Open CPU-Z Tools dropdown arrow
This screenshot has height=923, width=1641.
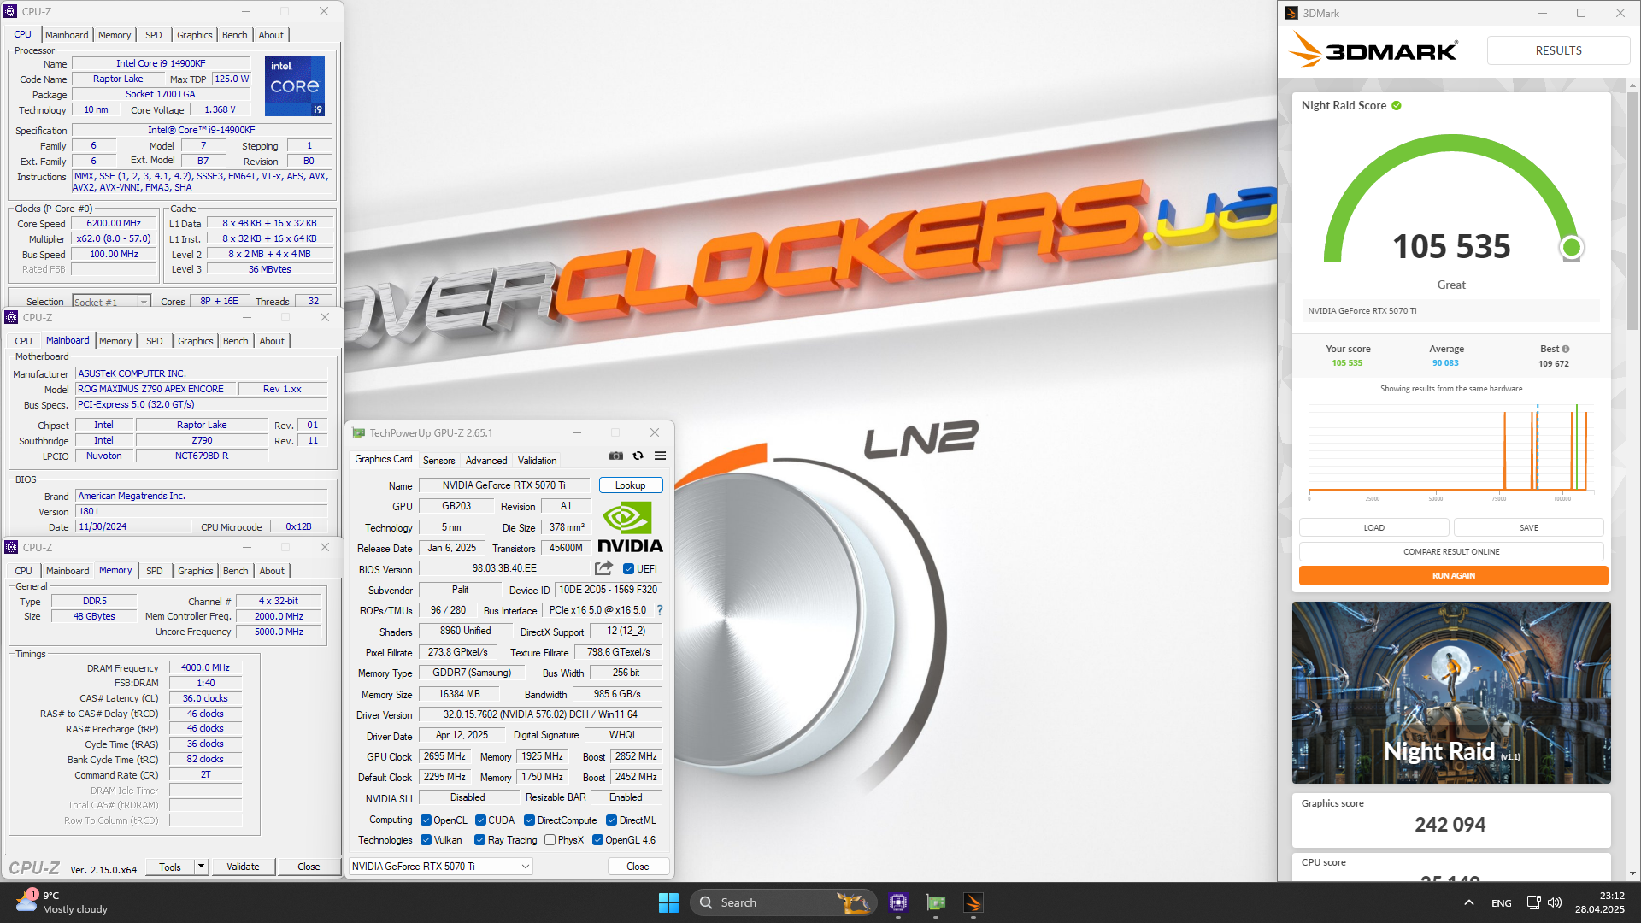coord(201,867)
